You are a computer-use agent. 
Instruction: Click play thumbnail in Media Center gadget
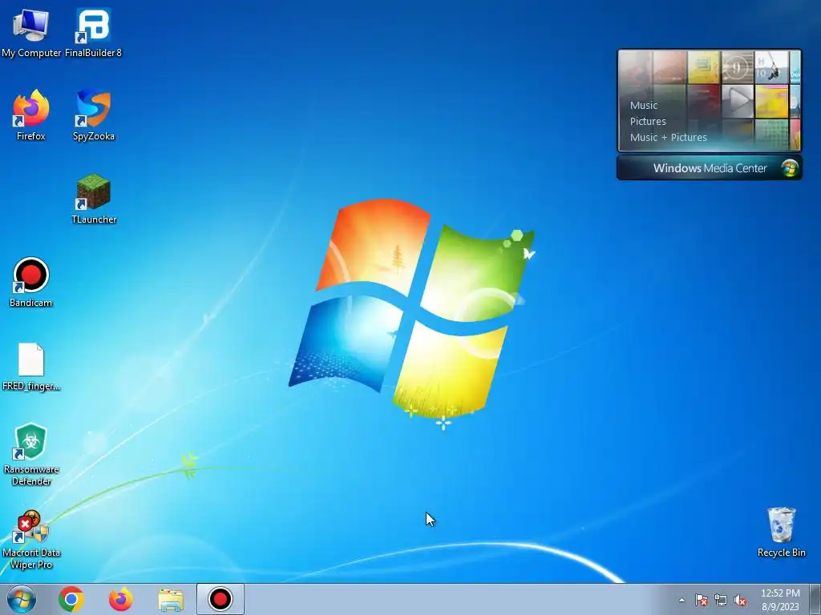pyautogui.click(x=738, y=100)
